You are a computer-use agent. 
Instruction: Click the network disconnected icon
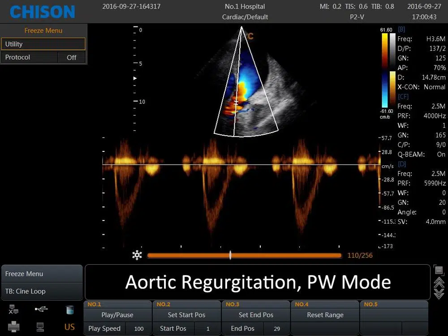[x=14, y=309]
